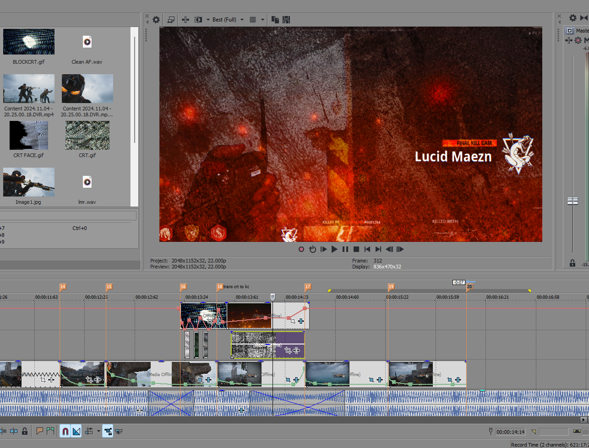Image resolution: width=589 pixels, height=448 pixels.
Task: Click timeline marker 20
Action: tap(469, 287)
